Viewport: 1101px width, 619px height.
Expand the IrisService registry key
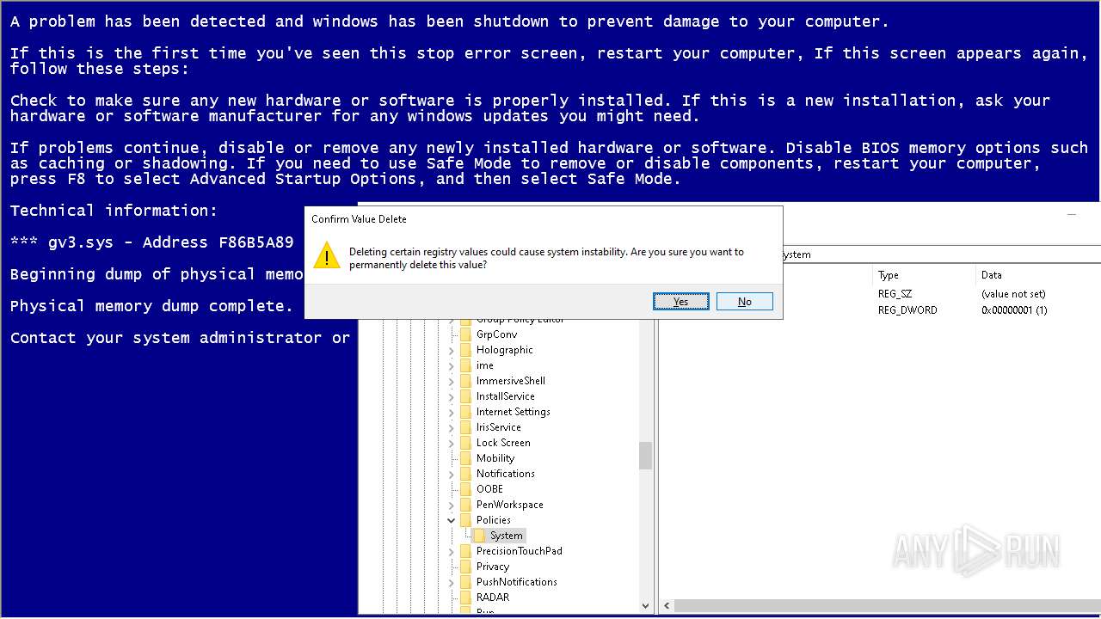coord(452,427)
